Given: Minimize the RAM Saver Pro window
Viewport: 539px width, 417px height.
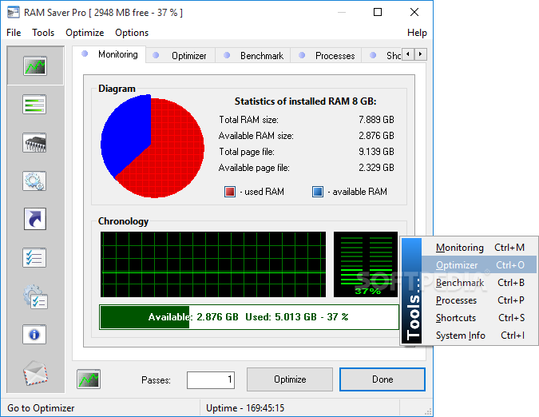Looking at the screenshot, I should pos(341,12).
